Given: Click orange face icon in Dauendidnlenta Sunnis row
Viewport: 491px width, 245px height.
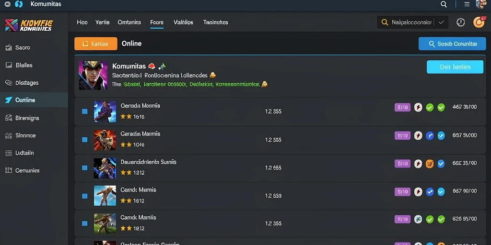Looking at the screenshot, I should (430, 164).
